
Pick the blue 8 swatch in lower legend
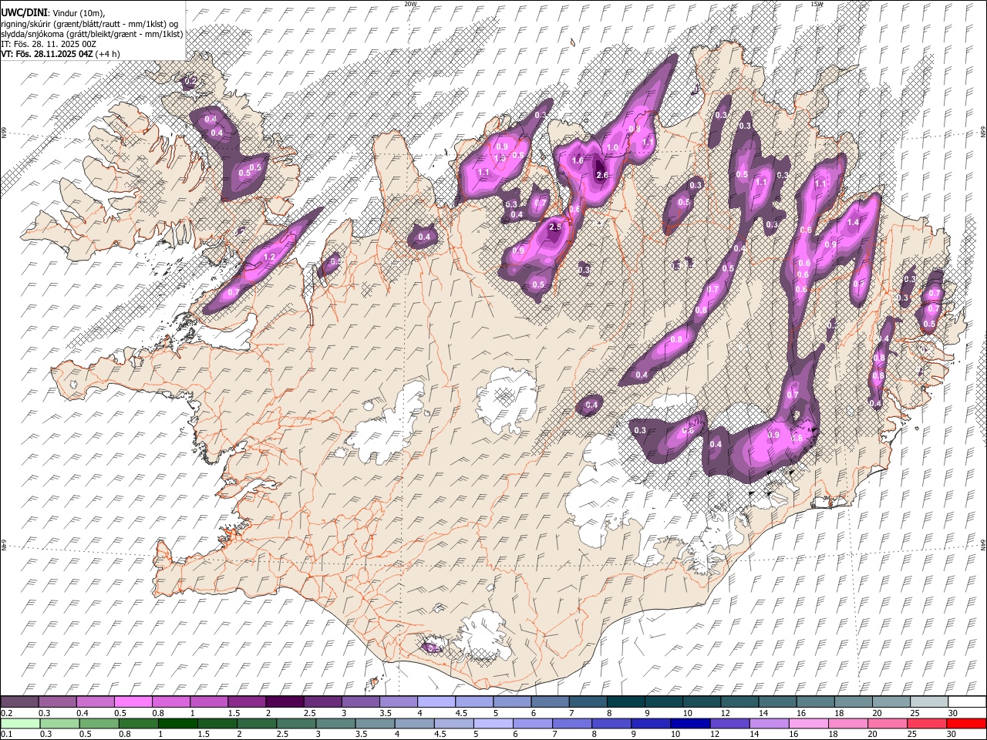coord(611,723)
